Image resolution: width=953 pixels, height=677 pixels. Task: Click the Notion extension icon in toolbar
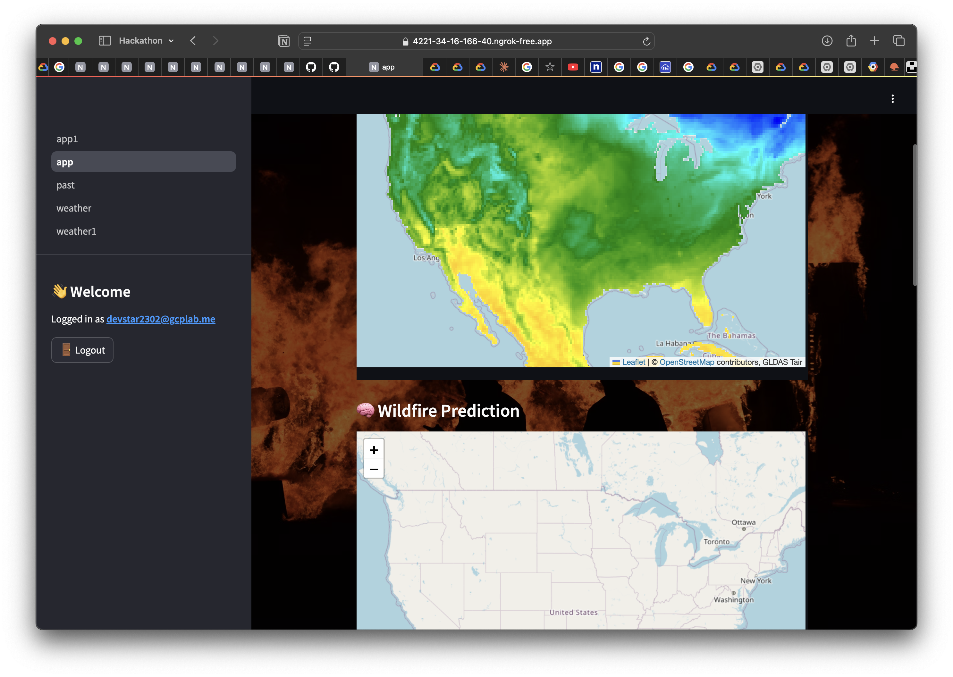click(283, 41)
